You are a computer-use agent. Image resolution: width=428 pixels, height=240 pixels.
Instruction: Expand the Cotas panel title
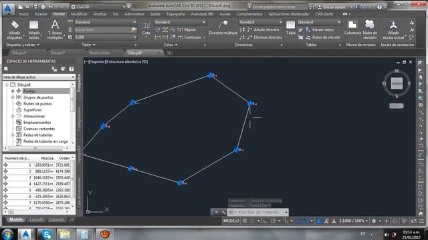171,45
